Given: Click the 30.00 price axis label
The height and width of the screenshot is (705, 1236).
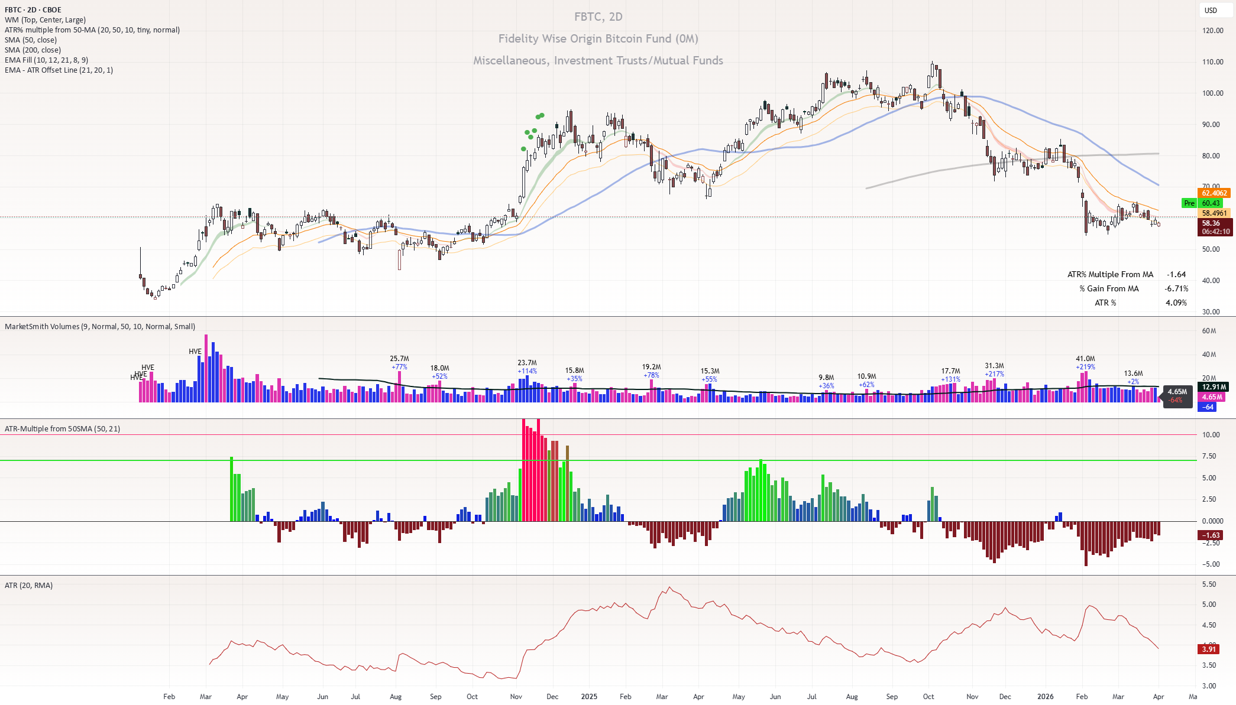Looking at the screenshot, I should (1212, 312).
